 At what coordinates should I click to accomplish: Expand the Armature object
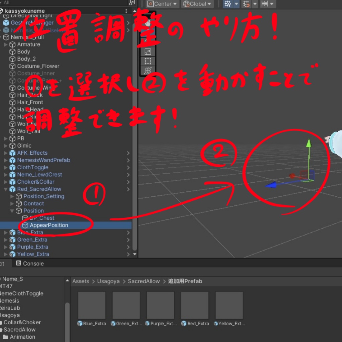click(x=6, y=44)
